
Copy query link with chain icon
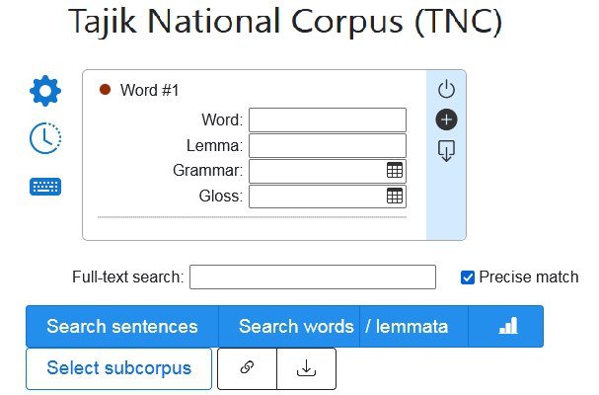[247, 368]
